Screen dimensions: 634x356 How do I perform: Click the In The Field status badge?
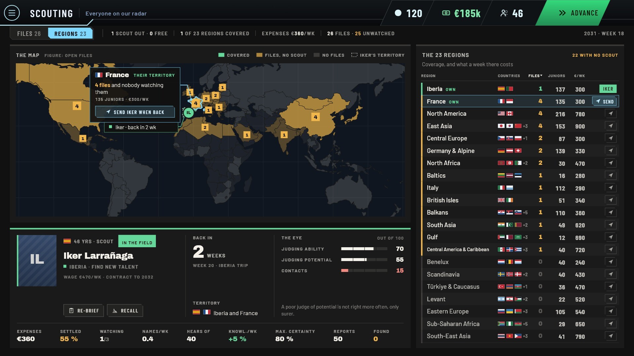click(x=137, y=241)
